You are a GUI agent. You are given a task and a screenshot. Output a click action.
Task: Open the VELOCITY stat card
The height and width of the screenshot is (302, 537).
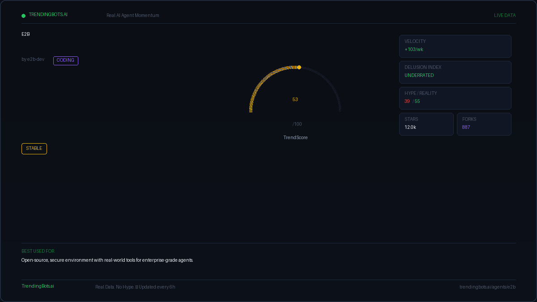[455, 46]
